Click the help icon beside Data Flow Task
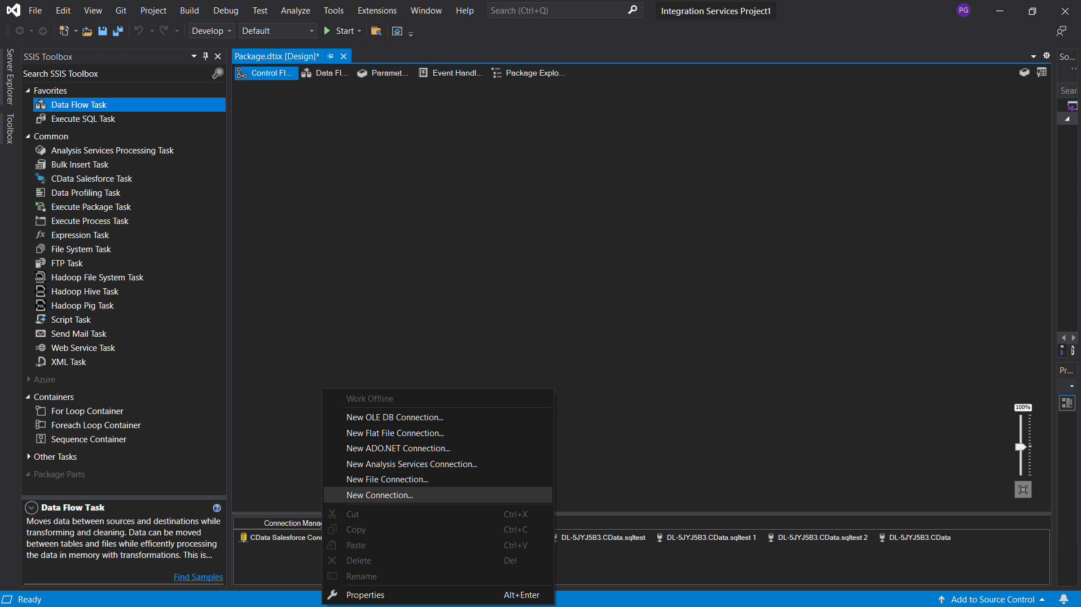1081x607 pixels. 217,508
